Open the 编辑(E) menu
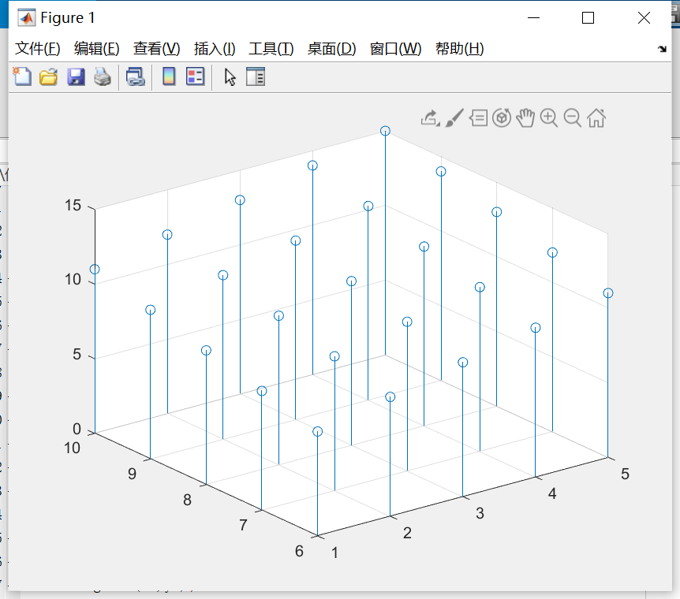 pyautogui.click(x=96, y=49)
